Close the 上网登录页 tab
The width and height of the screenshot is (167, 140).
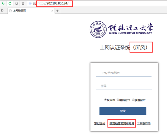(52, 11)
